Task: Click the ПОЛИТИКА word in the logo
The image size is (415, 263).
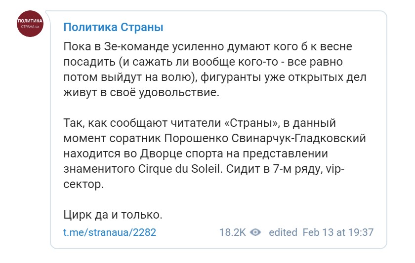Action: (x=30, y=21)
